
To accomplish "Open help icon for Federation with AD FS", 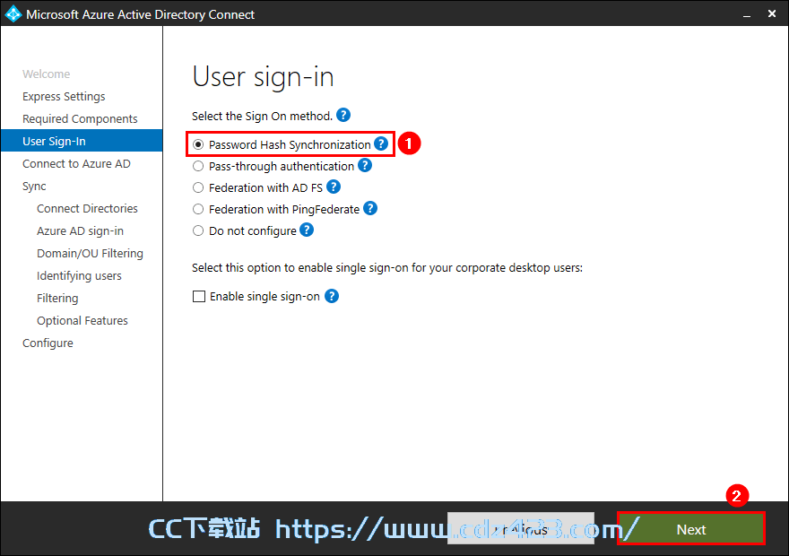I will point(334,187).
